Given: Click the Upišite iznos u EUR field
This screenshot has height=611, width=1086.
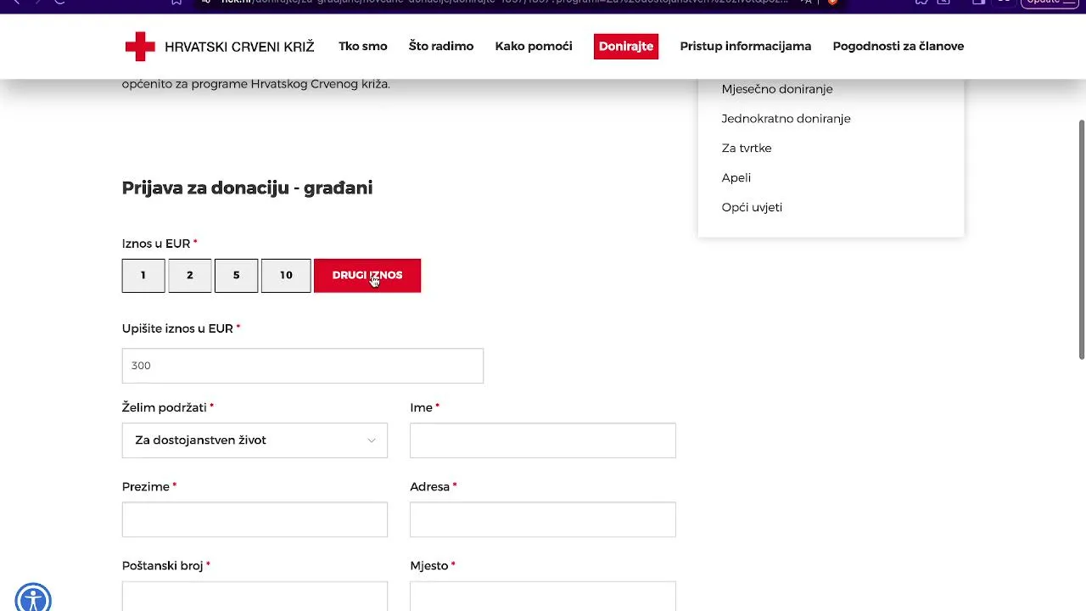Looking at the screenshot, I should click(303, 366).
